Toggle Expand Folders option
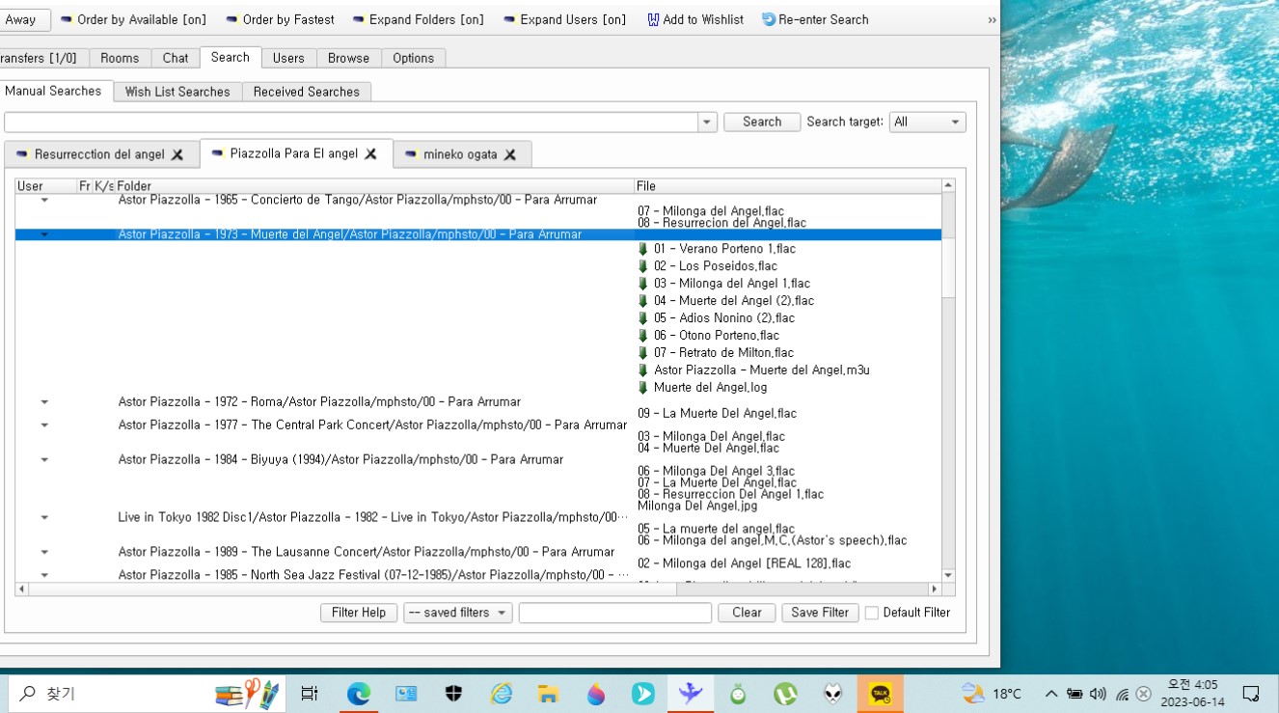1279x713 pixels. (418, 19)
